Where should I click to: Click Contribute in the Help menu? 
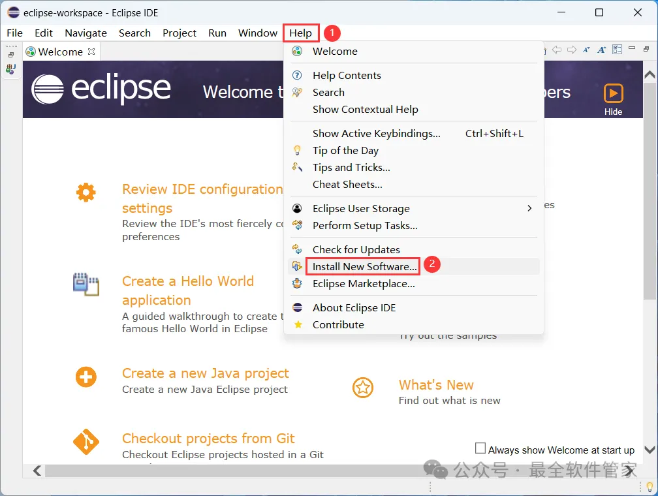pos(413,325)
